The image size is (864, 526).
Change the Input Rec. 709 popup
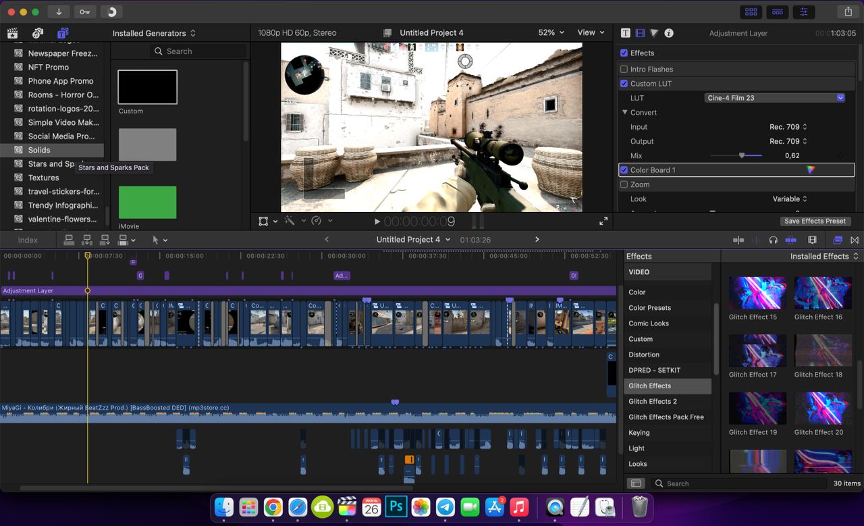788,127
